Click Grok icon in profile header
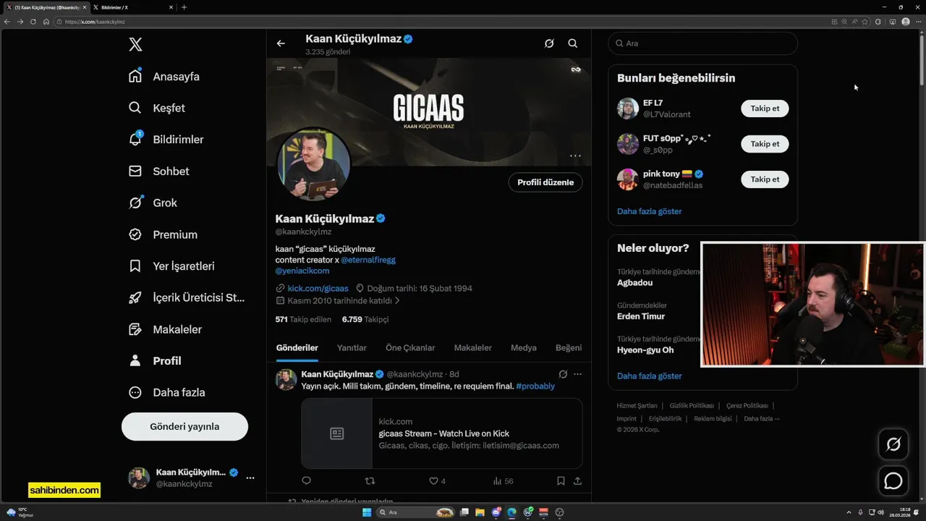Image resolution: width=926 pixels, height=521 pixels. coord(549,43)
